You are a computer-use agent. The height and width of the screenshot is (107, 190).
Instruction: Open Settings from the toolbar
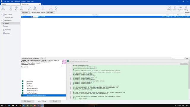[x=186, y=8]
